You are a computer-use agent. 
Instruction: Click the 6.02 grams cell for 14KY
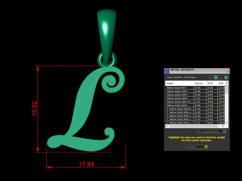click(x=200, y=95)
